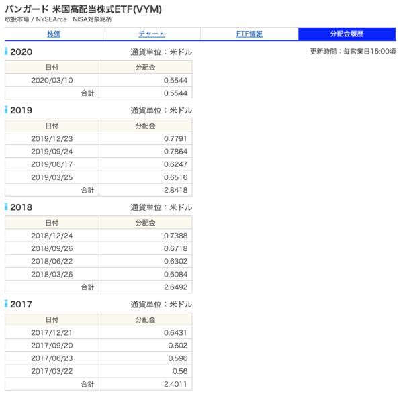The width and height of the screenshot is (403, 396).
Task: Click the 合計 label in the 2017 table
Action: 87,384
